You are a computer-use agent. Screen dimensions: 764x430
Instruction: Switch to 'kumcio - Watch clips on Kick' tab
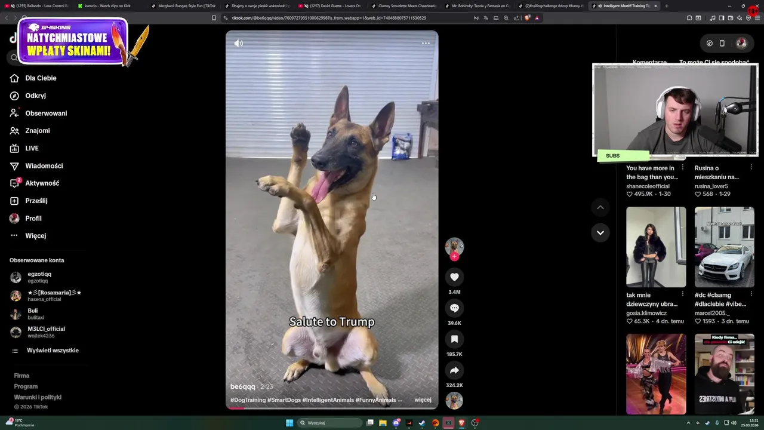pos(107,6)
